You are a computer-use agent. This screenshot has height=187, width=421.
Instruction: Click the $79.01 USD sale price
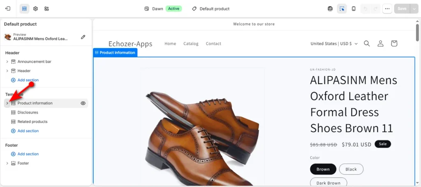[x=356, y=144]
